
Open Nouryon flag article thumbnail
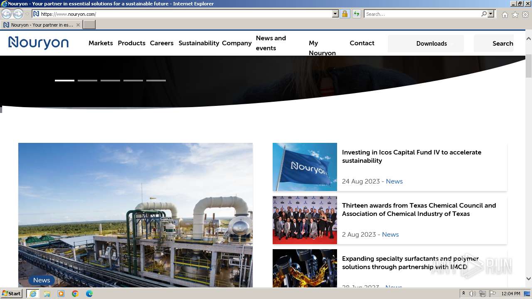305,167
